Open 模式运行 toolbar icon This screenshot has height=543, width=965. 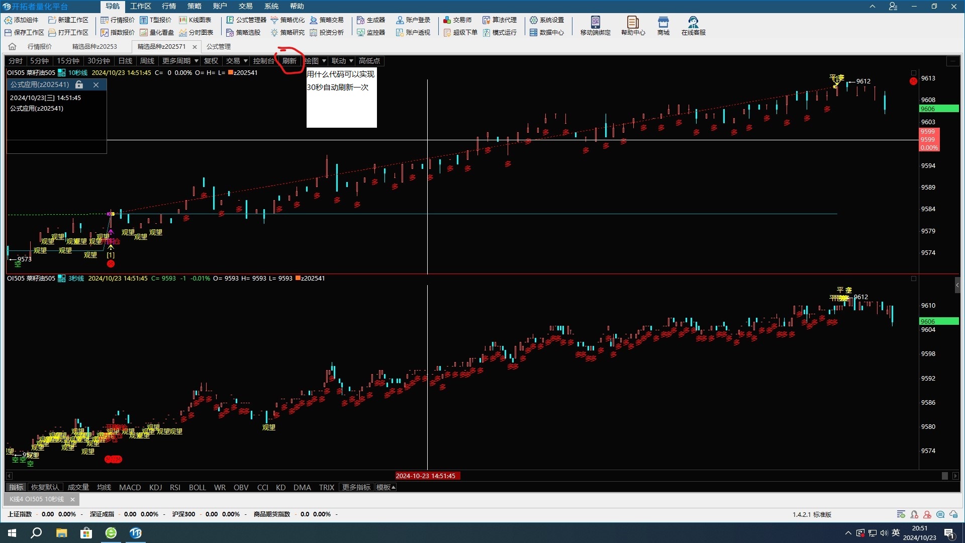[x=487, y=33]
